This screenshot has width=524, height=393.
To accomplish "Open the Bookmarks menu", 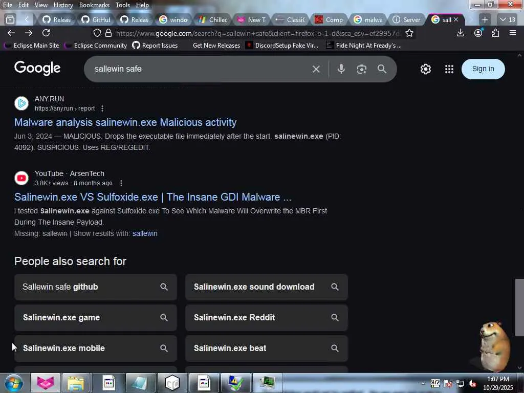I will pos(94,5).
